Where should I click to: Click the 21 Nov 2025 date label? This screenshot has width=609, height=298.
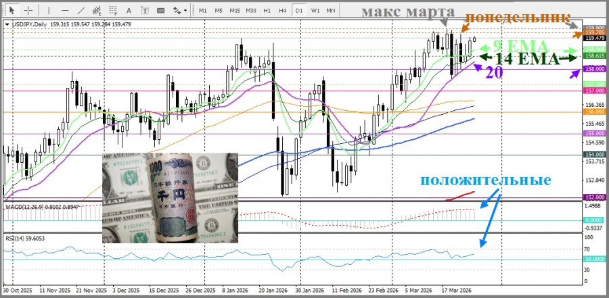(91, 291)
